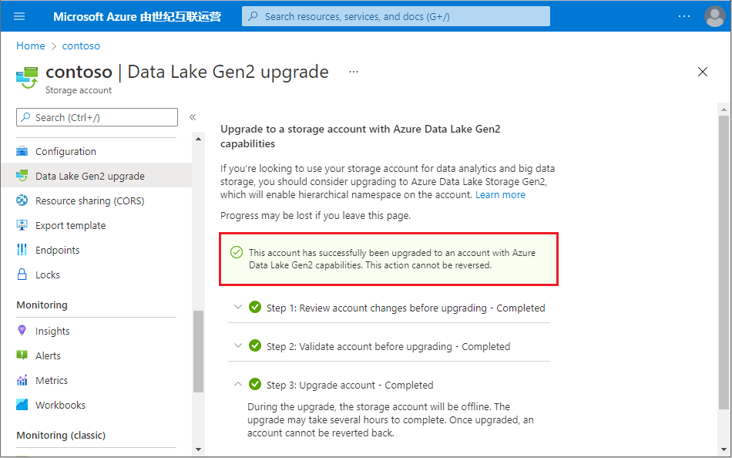Go to Home breadcrumb link
This screenshot has height=458, width=732.
[x=31, y=45]
